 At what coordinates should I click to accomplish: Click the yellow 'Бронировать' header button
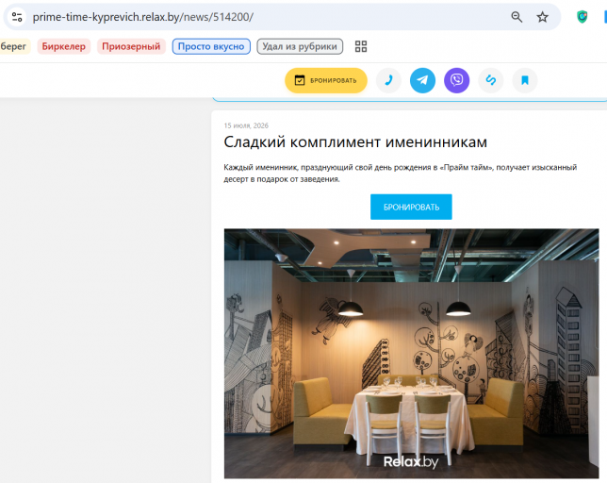tap(326, 80)
